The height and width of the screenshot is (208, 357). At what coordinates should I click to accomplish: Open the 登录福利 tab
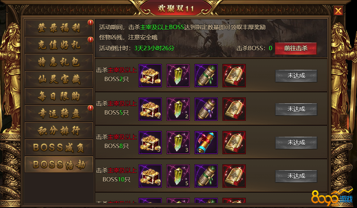click(59, 28)
